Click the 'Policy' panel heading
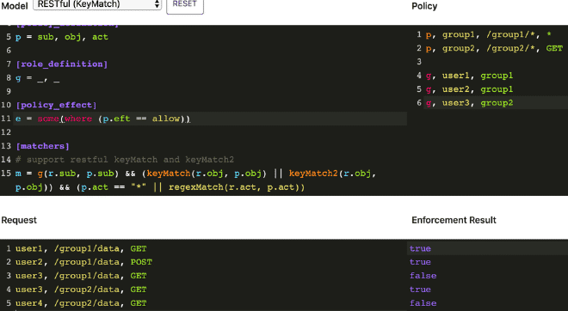The height and width of the screenshot is (311, 568). coord(424,6)
